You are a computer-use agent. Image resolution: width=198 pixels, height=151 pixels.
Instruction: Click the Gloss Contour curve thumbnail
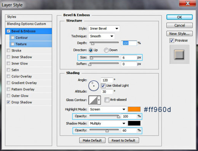93,100
